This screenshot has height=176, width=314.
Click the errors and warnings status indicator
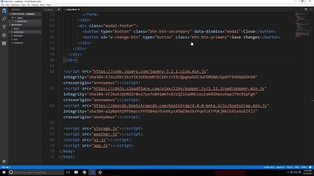6,167
